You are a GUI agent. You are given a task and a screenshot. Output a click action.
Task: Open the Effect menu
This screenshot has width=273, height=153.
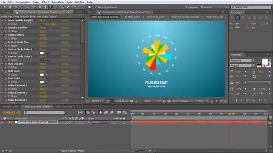(45, 2)
